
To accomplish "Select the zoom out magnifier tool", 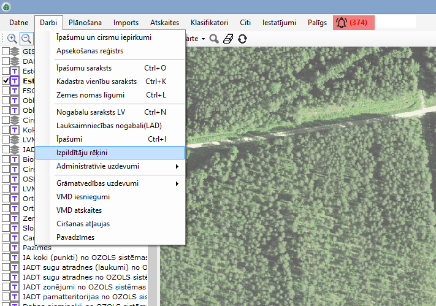I will [x=26, y=38].
